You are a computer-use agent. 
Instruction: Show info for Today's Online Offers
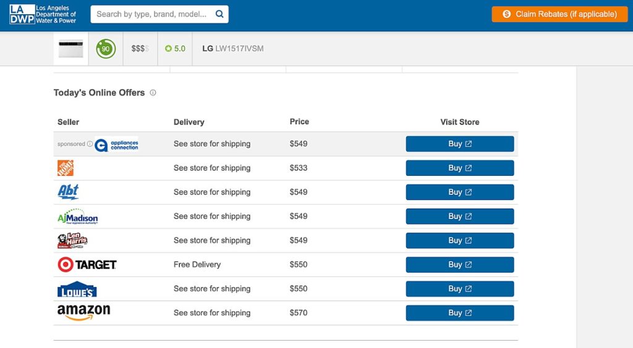click(x=153, y=93)
